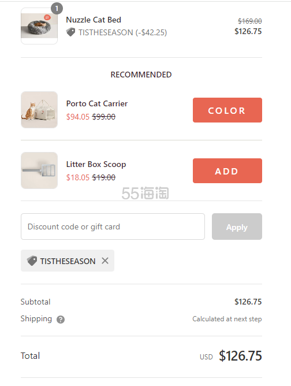Remove the TISTHESEASON discount code
Screen dimensions: 291x386
[x=105, y=261]
